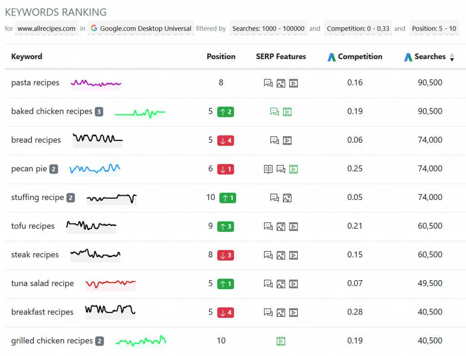This screenshot has height=356, width=466.
Task: Open the steak recipes keyword
Action: point(35,255)
